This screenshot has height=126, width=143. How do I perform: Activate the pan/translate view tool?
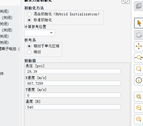point(139,46)
